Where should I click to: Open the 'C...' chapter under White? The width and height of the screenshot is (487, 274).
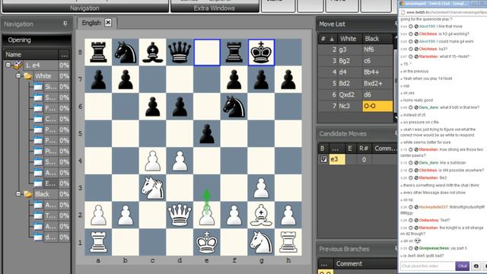click(x=51, y=119)
